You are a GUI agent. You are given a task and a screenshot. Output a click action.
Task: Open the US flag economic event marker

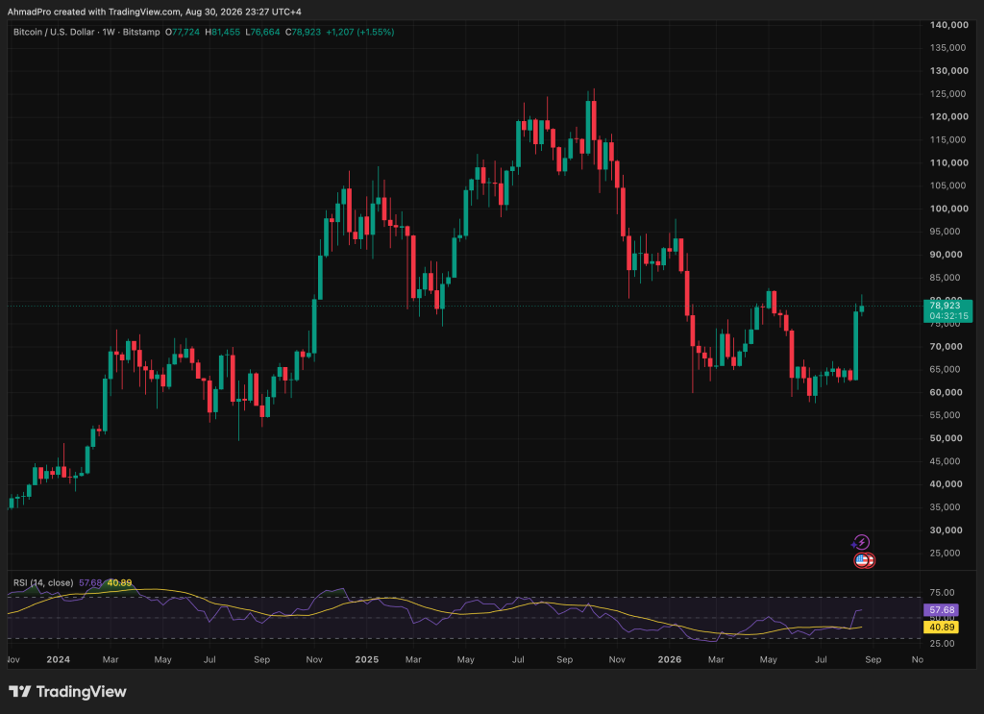pos(864,560)
